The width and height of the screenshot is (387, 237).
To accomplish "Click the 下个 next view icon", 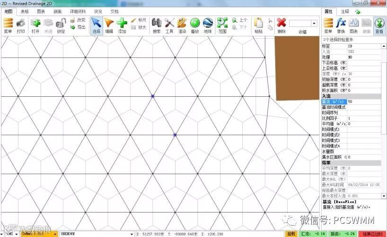I will point(239,27).
